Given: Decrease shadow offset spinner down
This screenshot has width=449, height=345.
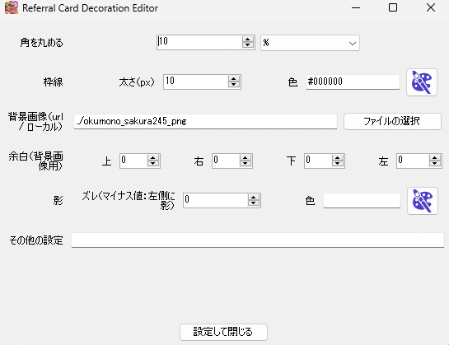Looking at the screenshot, I should pyautogui.click(x=254, y=203).
